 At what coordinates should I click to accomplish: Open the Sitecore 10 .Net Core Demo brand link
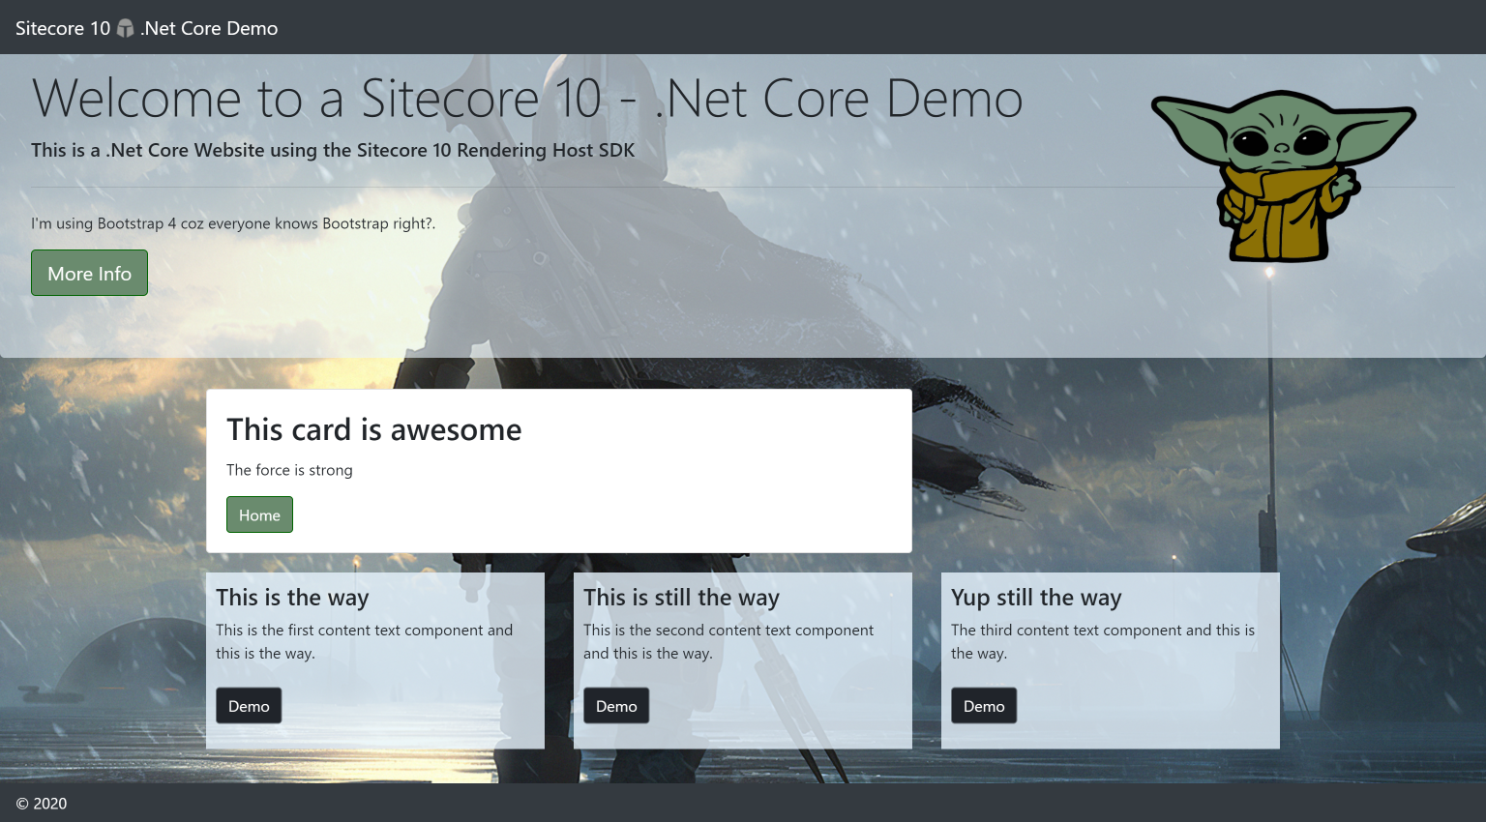[147, 28]
